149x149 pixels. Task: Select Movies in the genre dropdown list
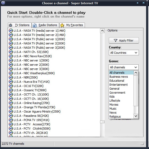pyautogui.click(x=114, y=105)
